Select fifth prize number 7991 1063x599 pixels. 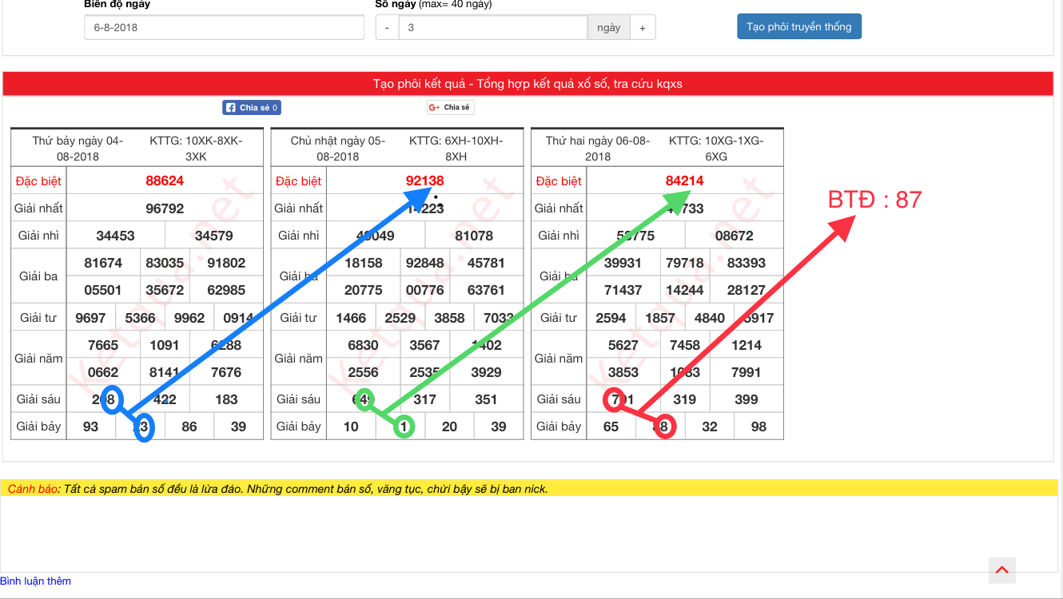pyautogui.click(x=746, y=372)
